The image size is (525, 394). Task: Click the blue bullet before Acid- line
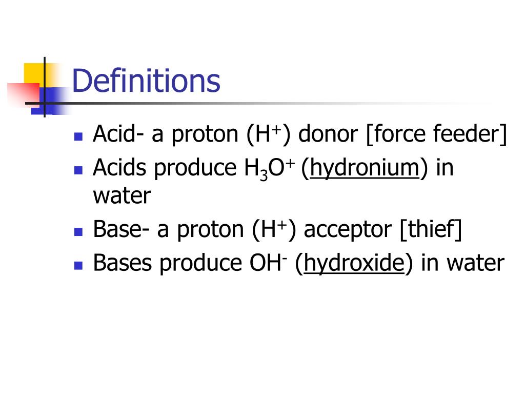pyautogui.click(x=78, y=136)
